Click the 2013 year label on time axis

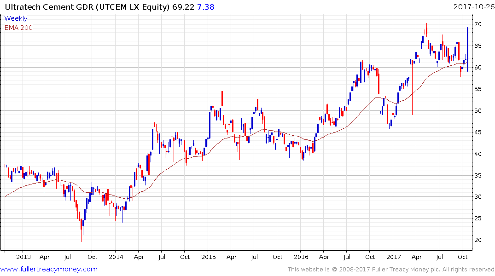click(23, 257)
